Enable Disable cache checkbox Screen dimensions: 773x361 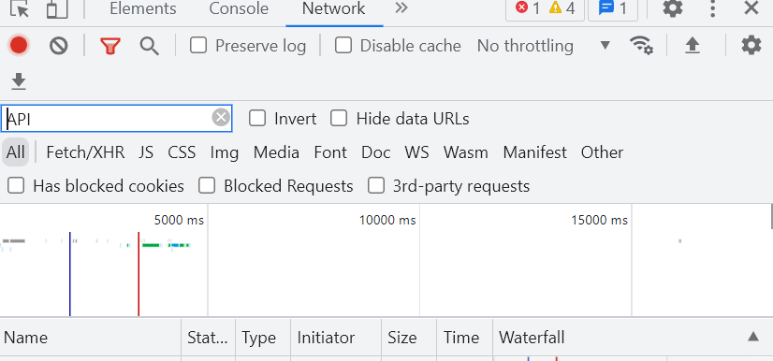pyautogui.click(x=343, y=46)
